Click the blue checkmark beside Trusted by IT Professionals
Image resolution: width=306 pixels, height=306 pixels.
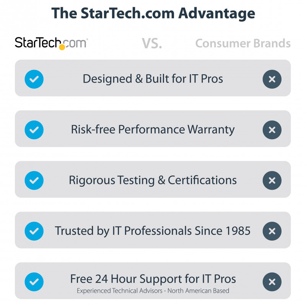point(34,231)
